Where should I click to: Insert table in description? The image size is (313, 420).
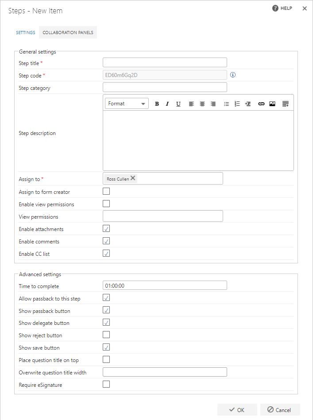click(x=286, y=104)
